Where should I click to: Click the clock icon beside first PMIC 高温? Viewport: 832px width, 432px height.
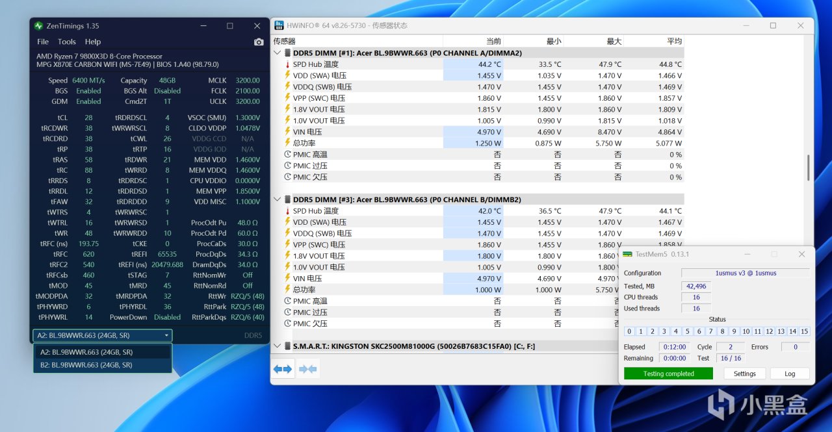287,155
